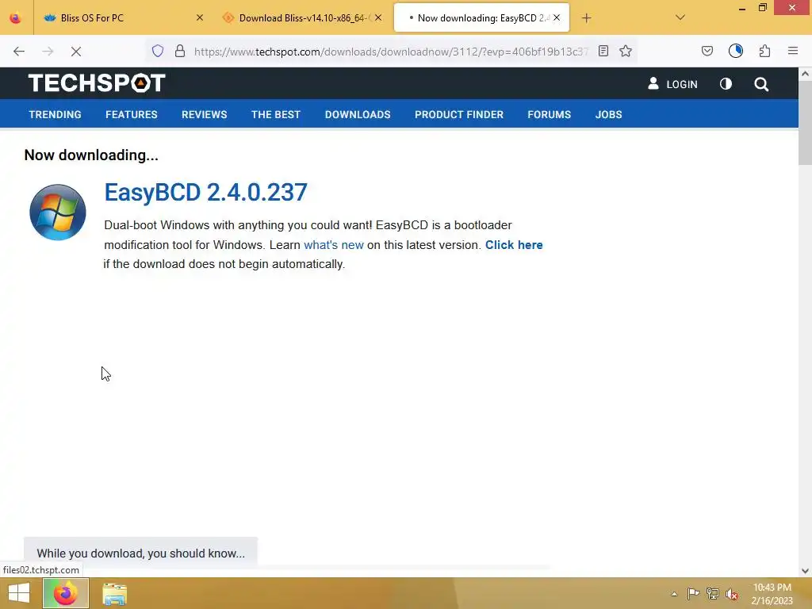The width and height of the screenshot is (812, 609).
Task: Follow the what's new link
Action: tap(334, 245)
